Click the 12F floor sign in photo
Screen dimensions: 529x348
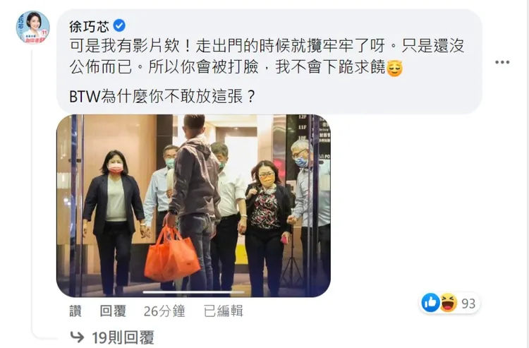[x=303, y=117]
